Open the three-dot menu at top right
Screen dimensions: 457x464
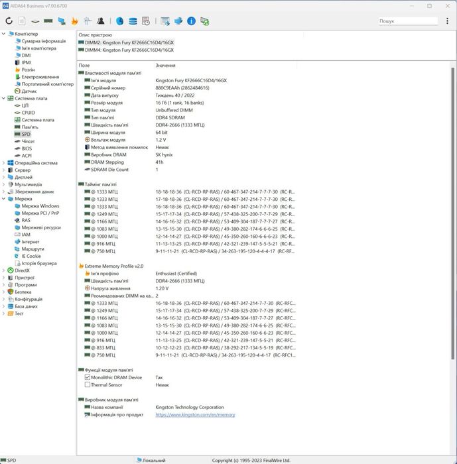coord(447,21)
